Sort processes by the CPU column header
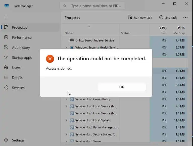The image size is (193, 146). tap(162, 30)
